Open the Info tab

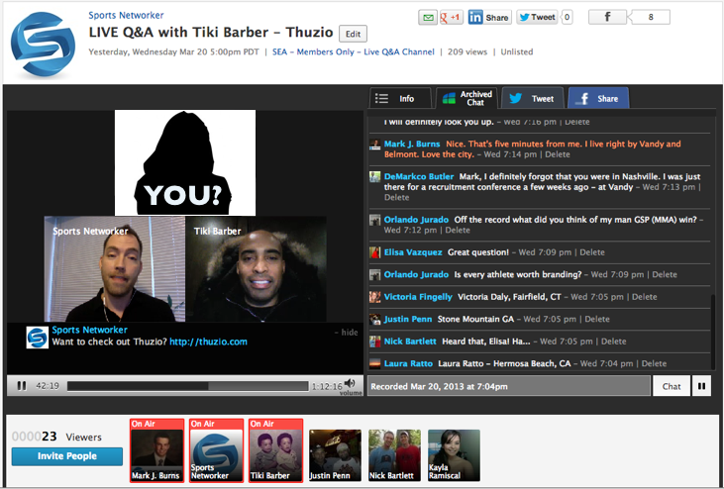pos(400,98)
